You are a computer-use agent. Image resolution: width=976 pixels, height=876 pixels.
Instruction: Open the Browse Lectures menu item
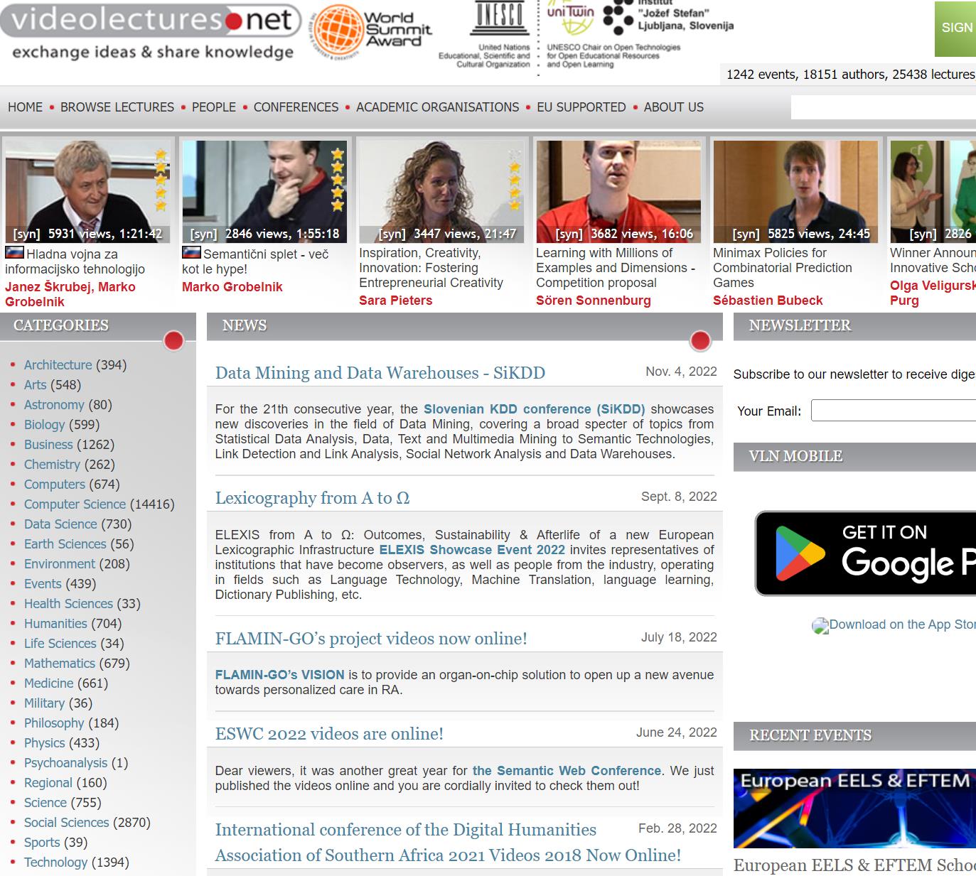(x=117, y=107)
